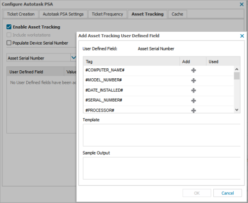Image resolution: width=248 pixels, height=203 pixels.
Task: Select the #PROCESSOR# tag text
Action: click(x=100, y=110)
